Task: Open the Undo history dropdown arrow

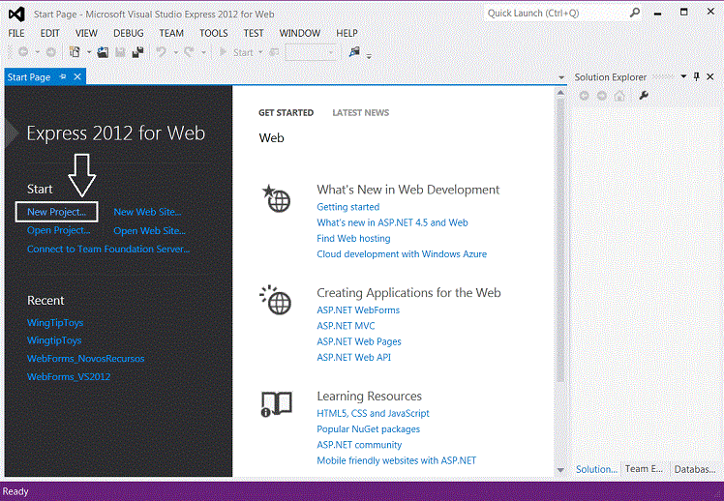Action: click(175, 52)
